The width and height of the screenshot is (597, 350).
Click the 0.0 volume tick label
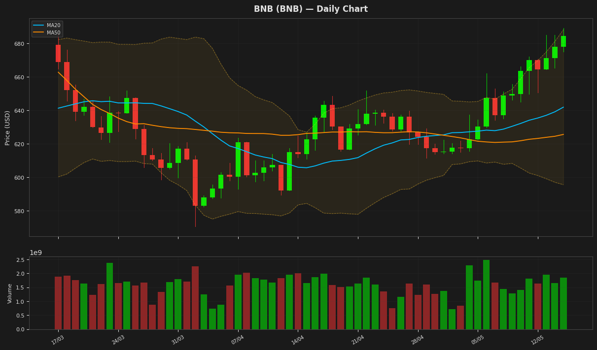[21, 329]
